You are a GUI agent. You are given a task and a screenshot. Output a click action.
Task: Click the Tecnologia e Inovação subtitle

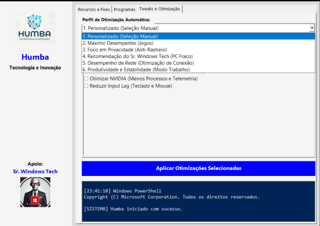point(35,68)
